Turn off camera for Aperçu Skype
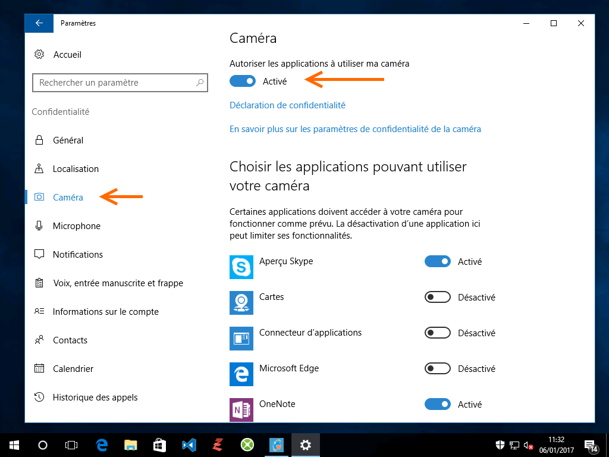Viewport: 609px width, 457px height. point(438,261)
